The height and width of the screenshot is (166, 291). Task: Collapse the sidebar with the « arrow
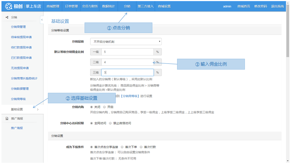click(x=42, y=20)
